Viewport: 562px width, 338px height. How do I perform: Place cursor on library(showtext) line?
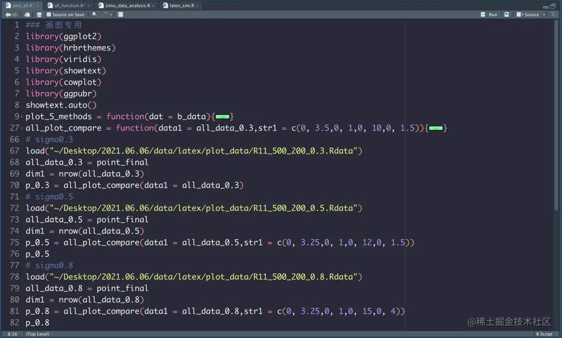click(x=66, y=71)
